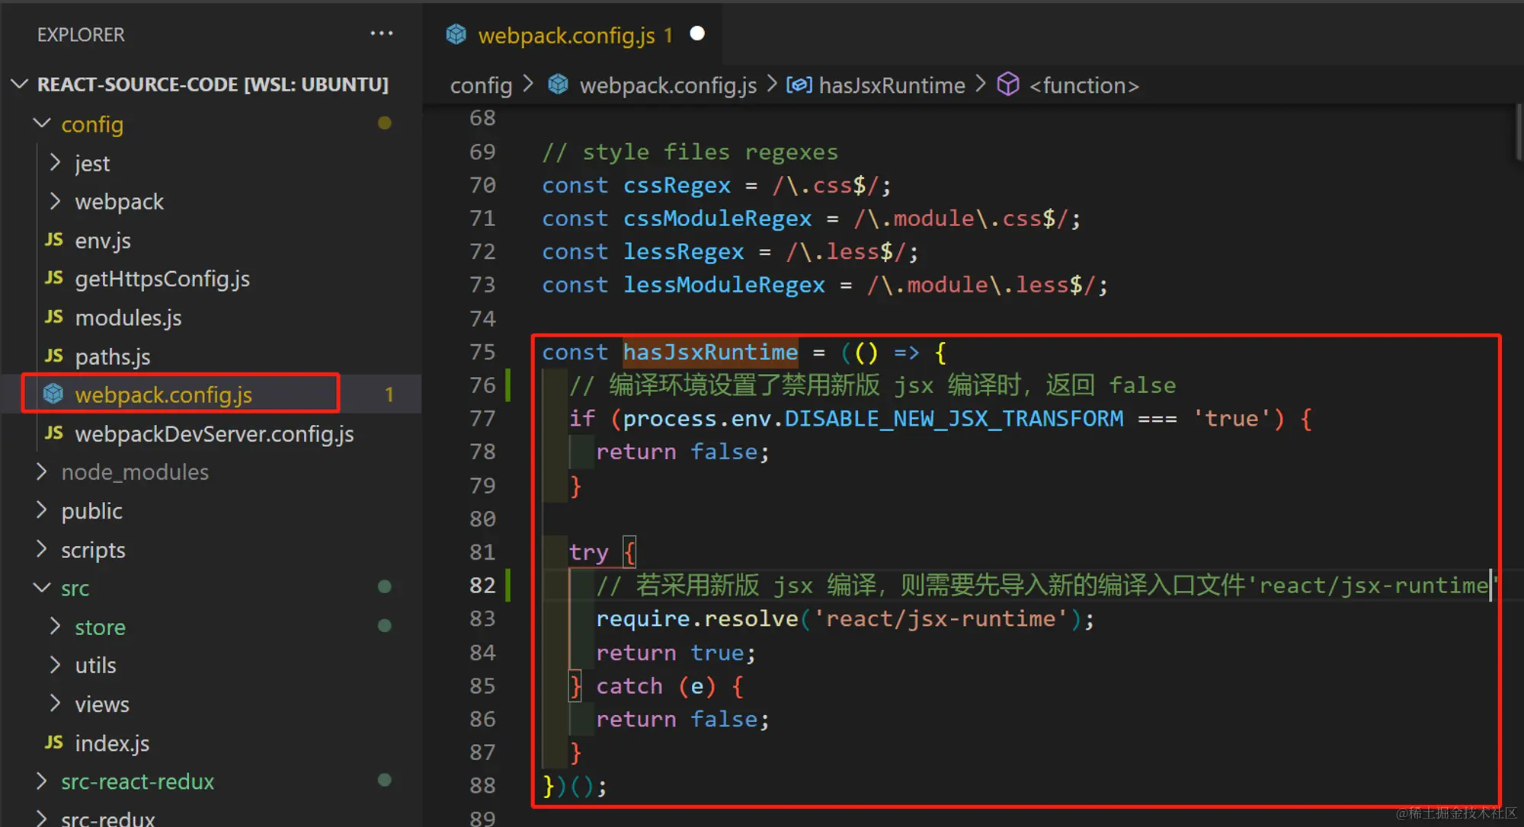
Task: Click config segment in breadcrumb
Action: pyautogui.click(x=481, y=85)
